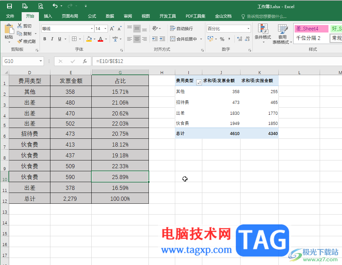Toggle Wrap Text (自动换行)
The width and height of the screenshot is (342, 265).
click(181, 28)
